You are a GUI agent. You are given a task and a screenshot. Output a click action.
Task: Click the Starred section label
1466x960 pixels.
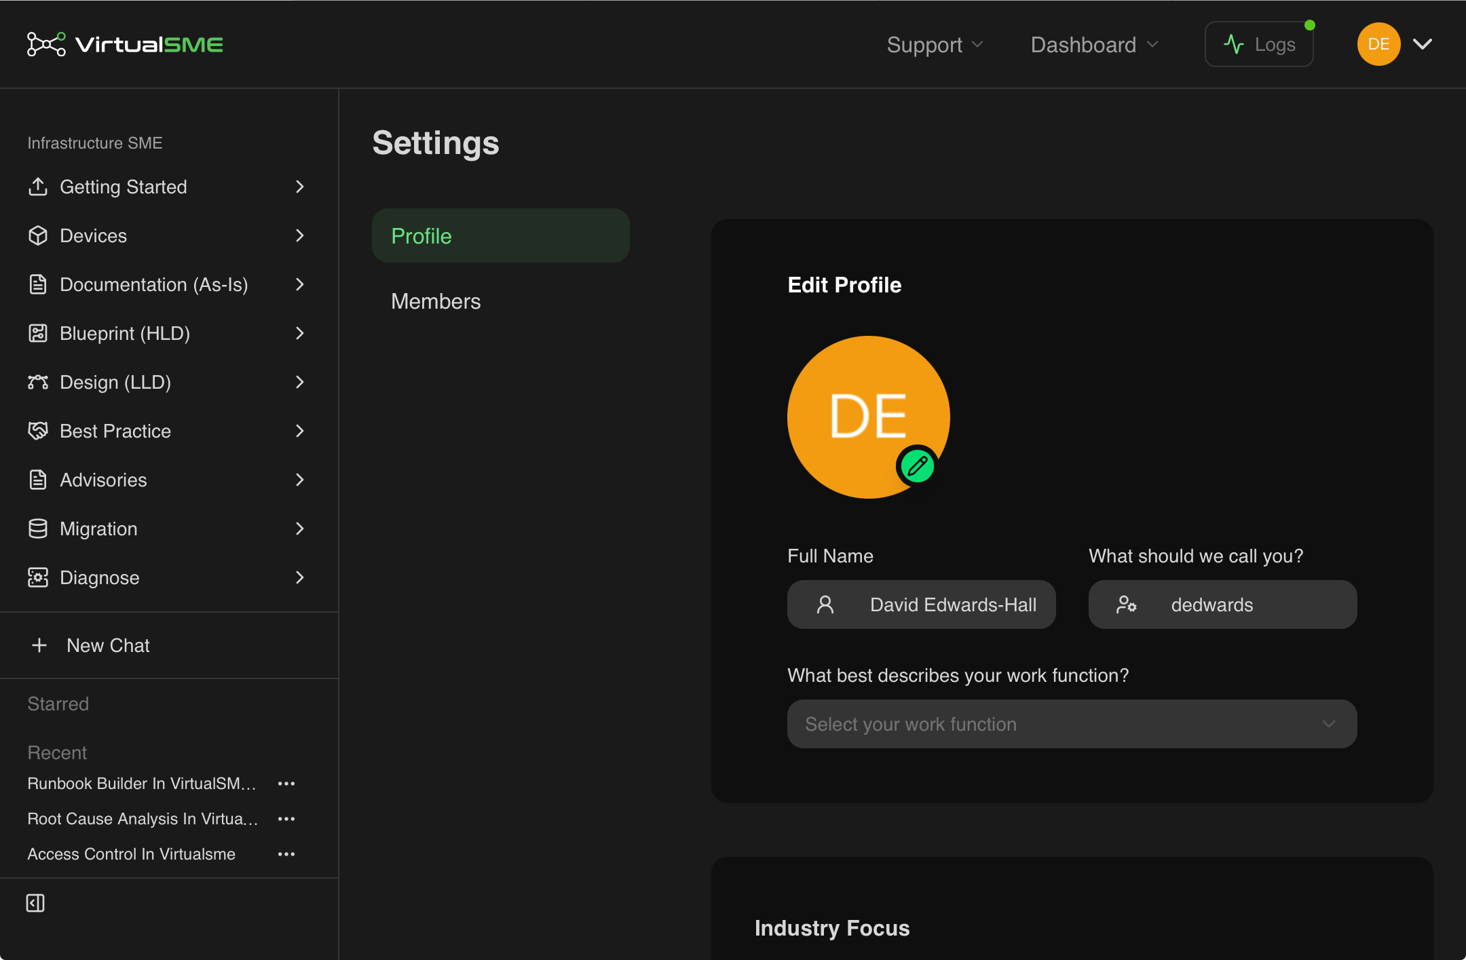58,704
